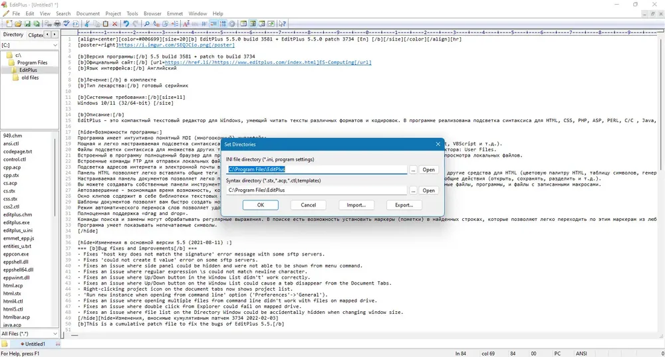665x357 pixels.
Task: Click the Print toolbar icon
Action: click(x=57, y=24)
